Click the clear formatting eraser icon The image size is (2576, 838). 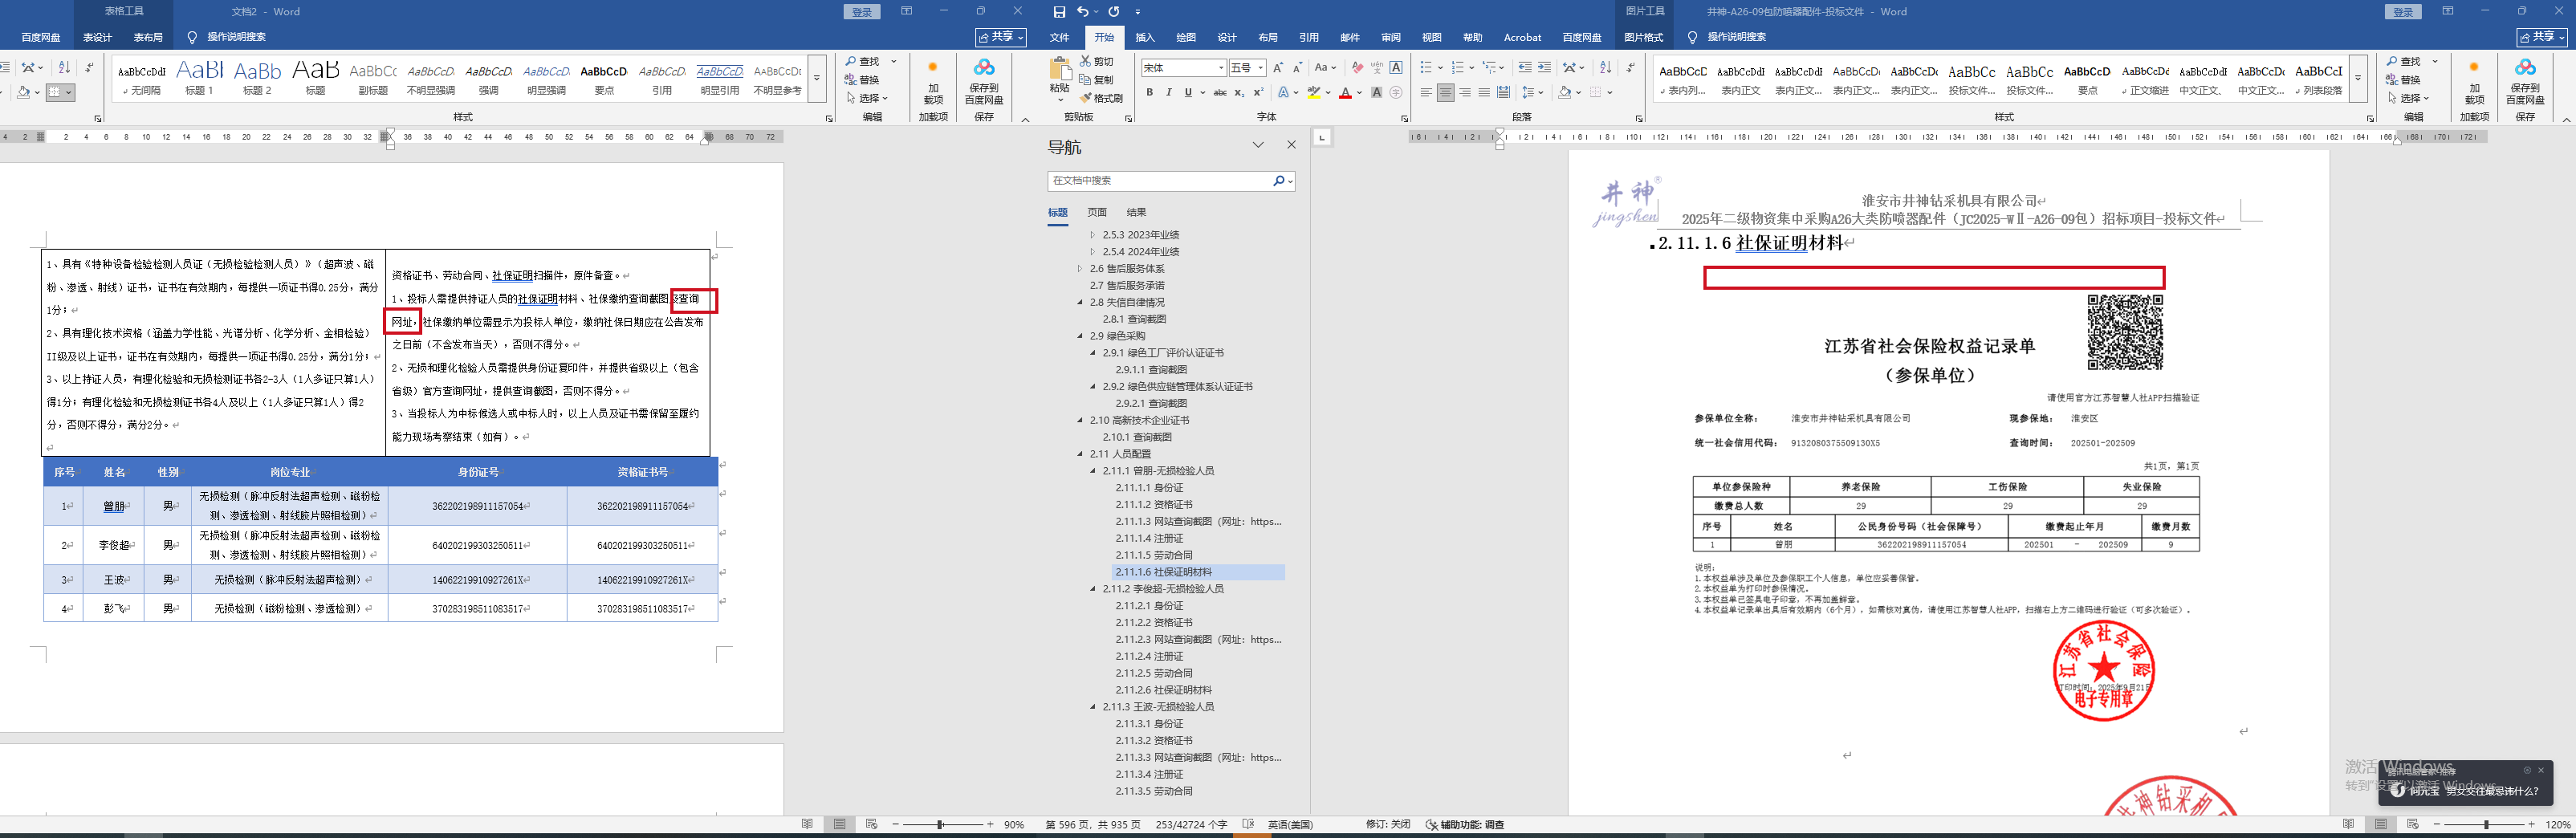pos(1357,68)
